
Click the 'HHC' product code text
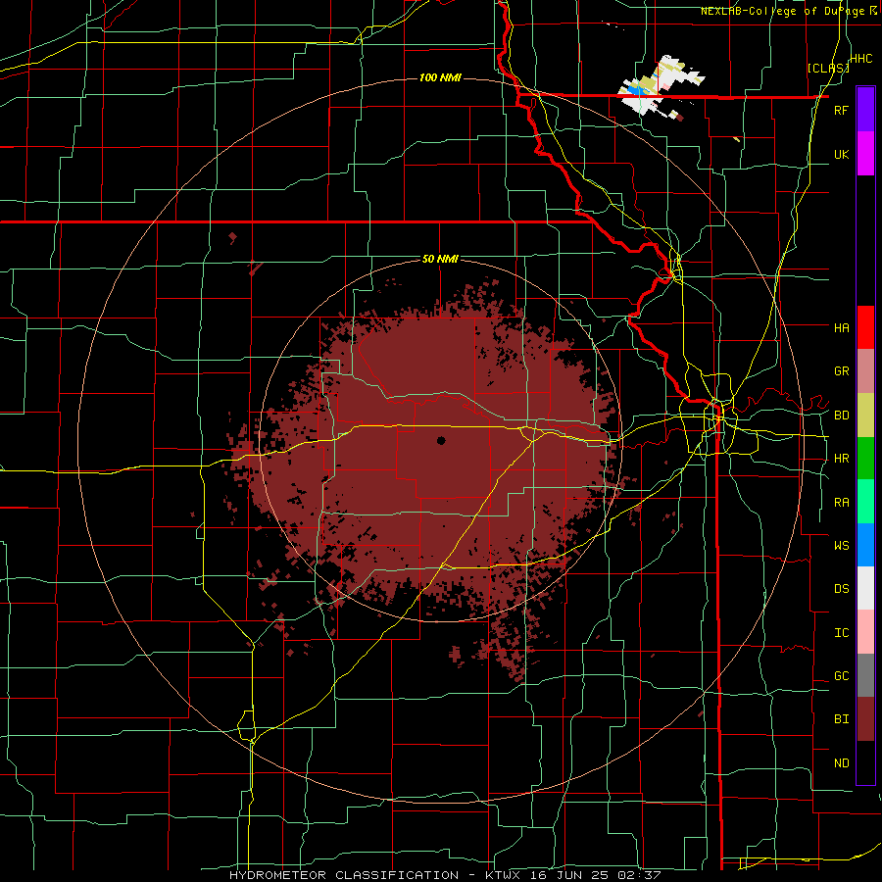(x=861, y=59)
